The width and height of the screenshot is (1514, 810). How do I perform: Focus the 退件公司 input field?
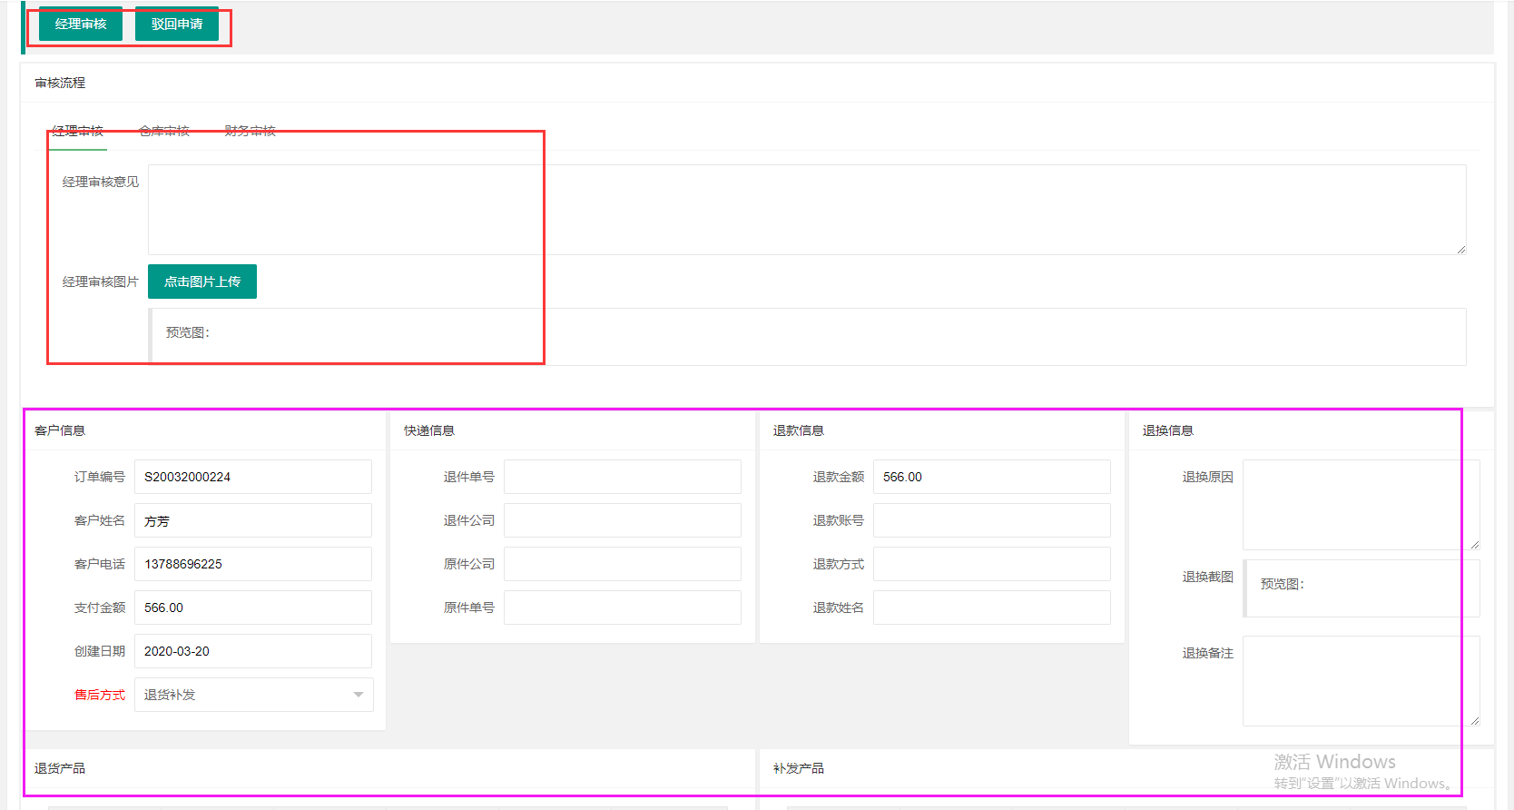(x=623, y=520)
